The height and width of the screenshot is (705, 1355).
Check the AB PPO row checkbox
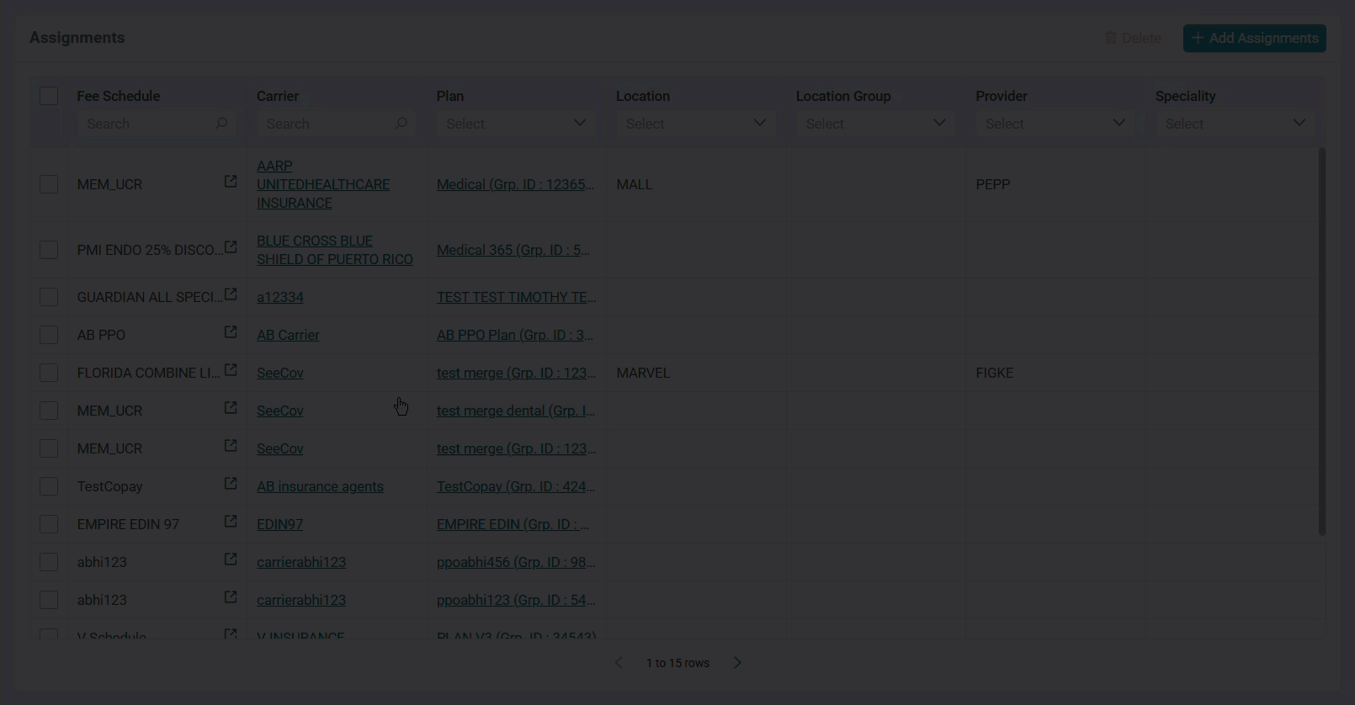[49, 335]
